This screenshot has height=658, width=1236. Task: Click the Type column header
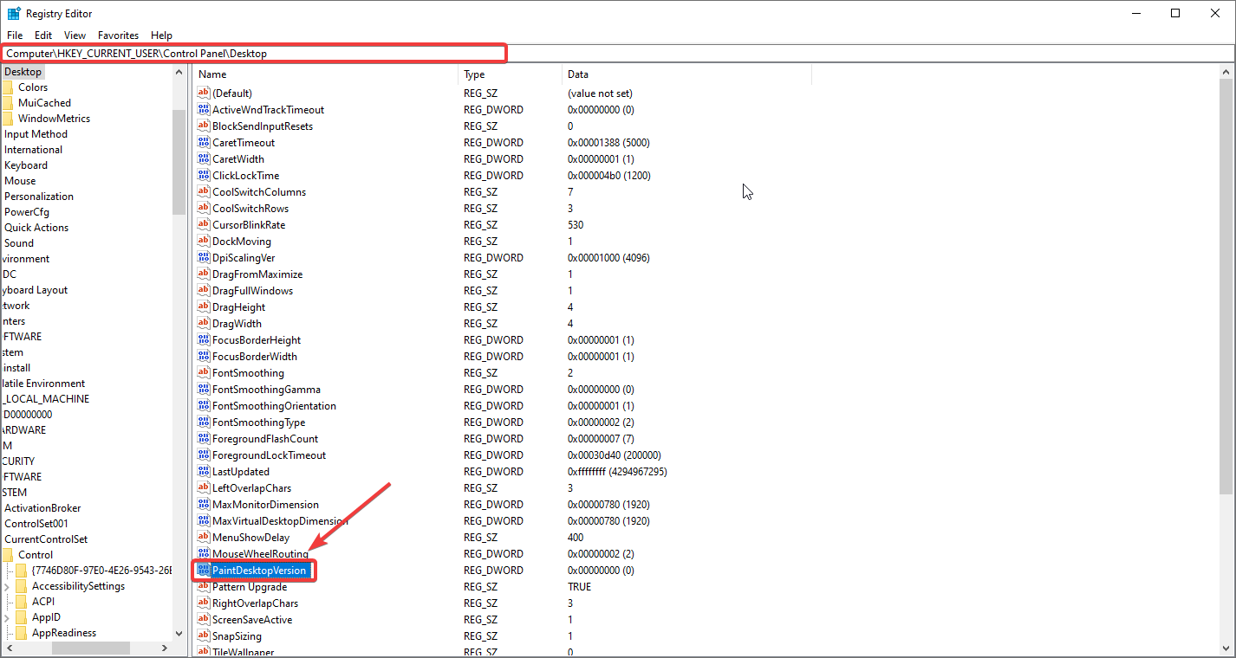510,75
